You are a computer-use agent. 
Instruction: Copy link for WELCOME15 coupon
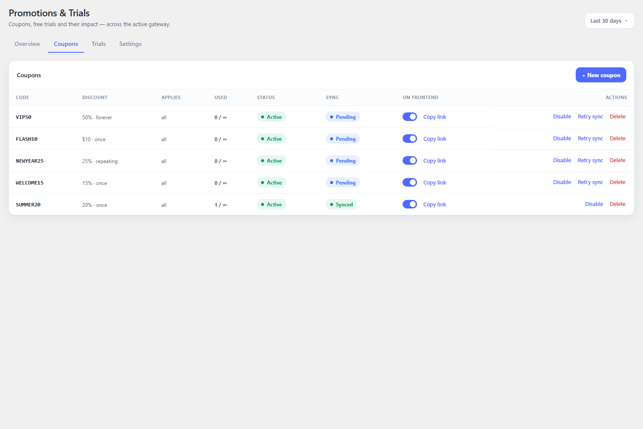[x=435, y=182]
